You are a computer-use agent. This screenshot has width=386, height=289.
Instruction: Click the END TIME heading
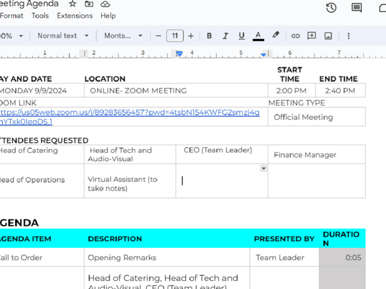[339, 79]
